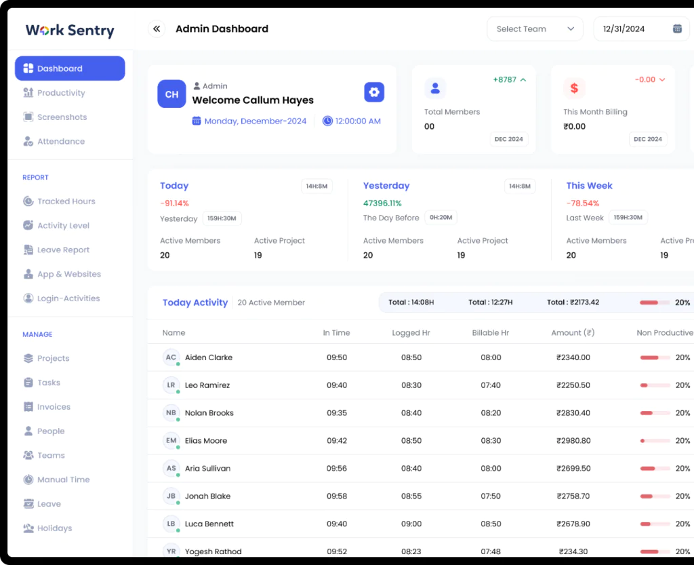Select Dashboard in the sidebar menu
Viewport: 694px width, 565px height.
click(x=70, y=69)
